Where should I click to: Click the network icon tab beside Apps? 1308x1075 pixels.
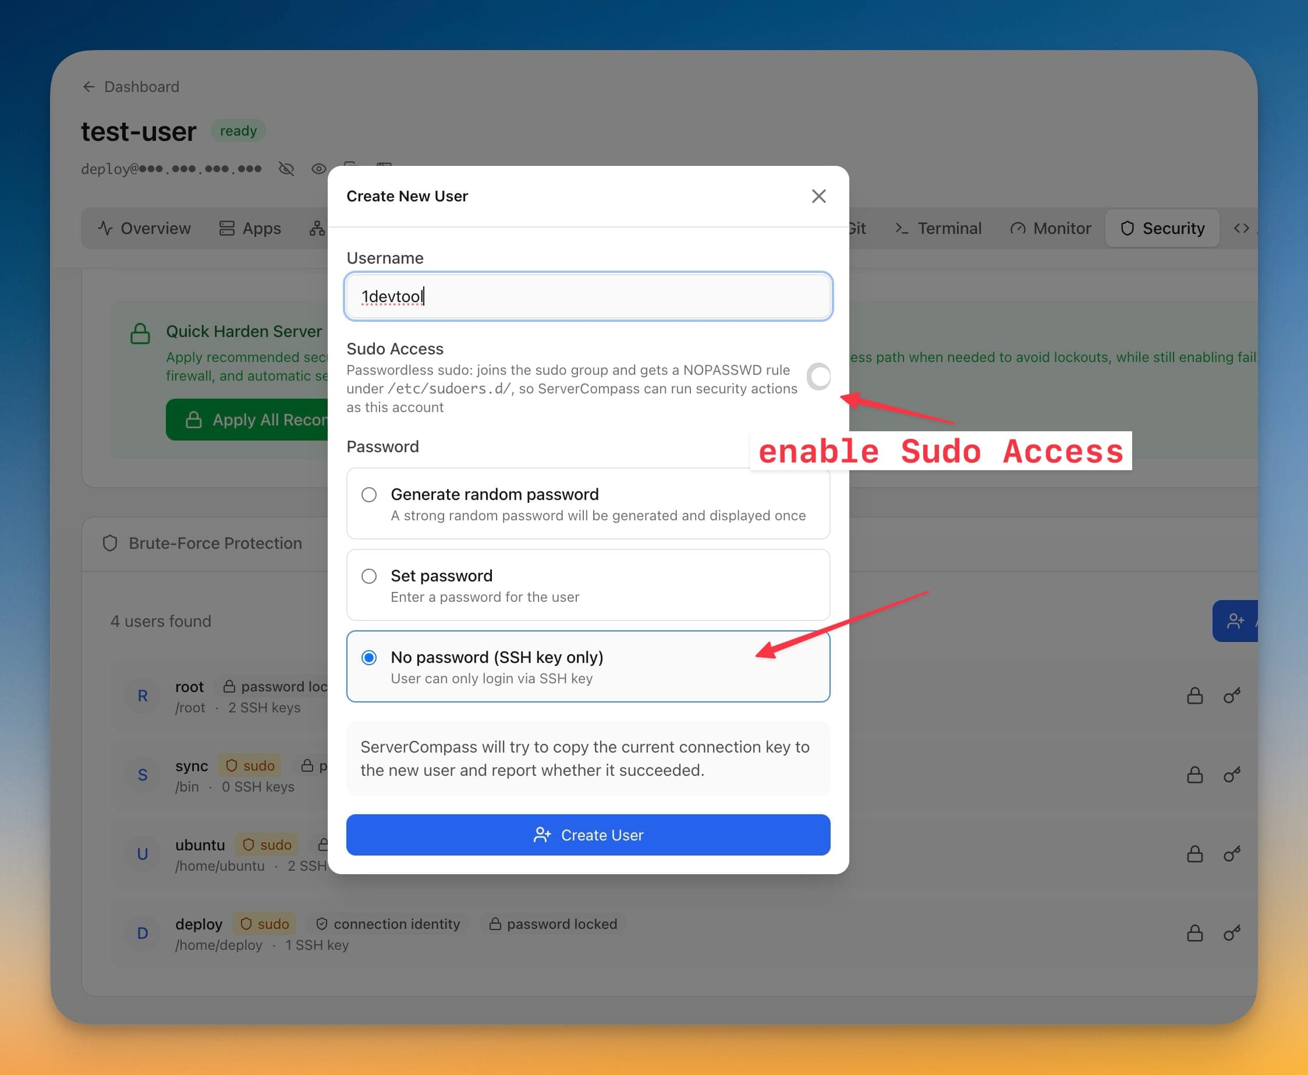pos(317,229)
